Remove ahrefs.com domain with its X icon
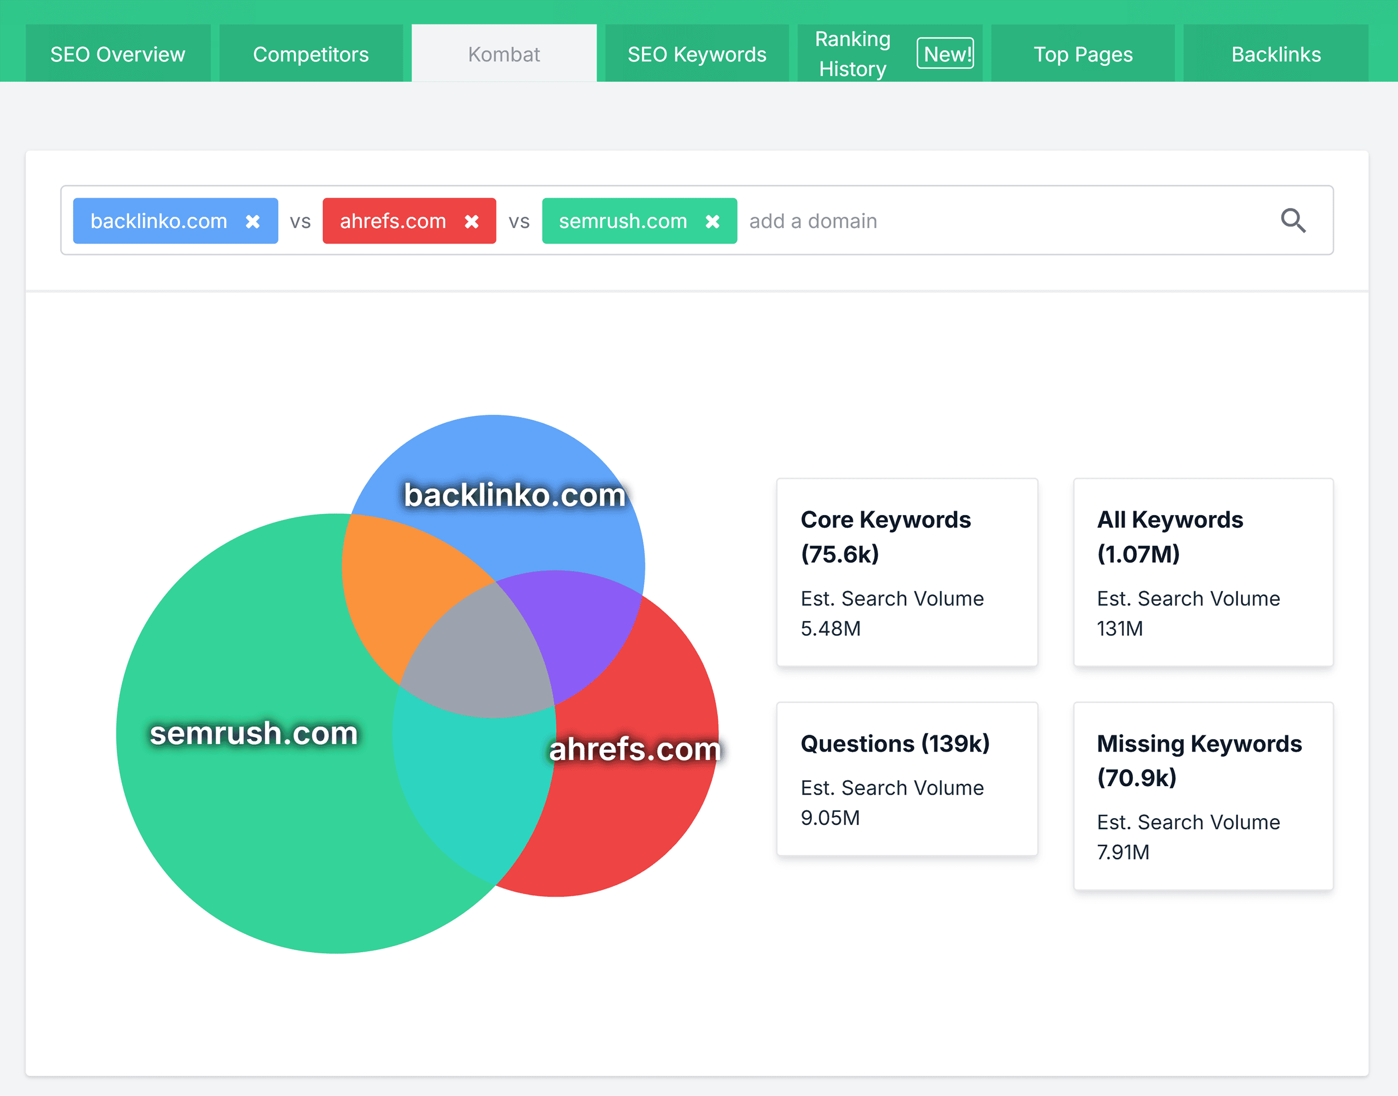Screen dimensions: 1398x1096 click(471, 221)
